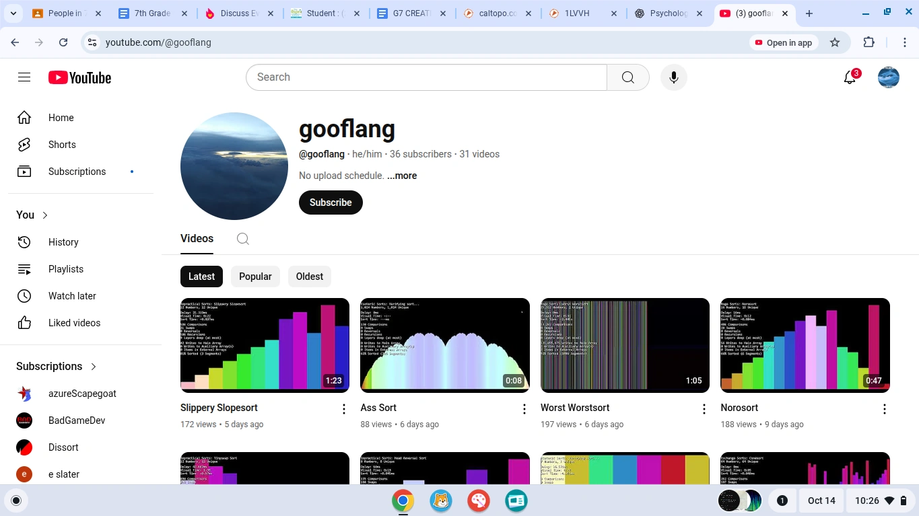The height and width of the screenshot is (516, 919).
Task: Open notifications via the bell icon
Action: pyautogui.click(x=849, y=78)
